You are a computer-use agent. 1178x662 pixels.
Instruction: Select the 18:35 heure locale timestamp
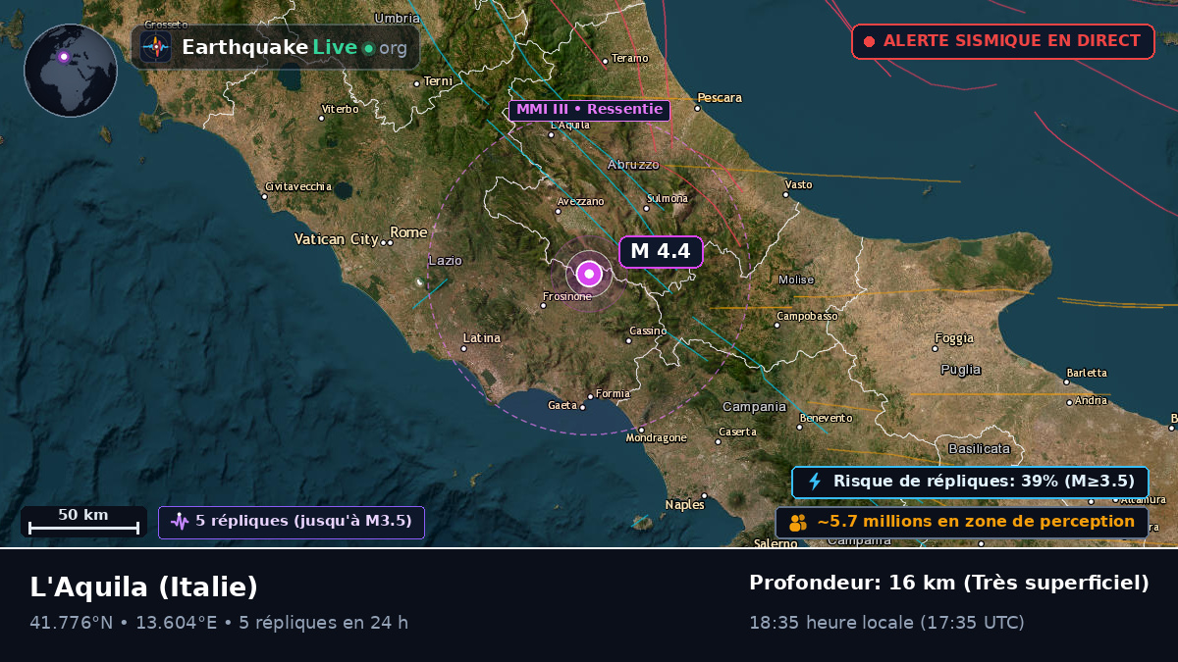point(886,622)
